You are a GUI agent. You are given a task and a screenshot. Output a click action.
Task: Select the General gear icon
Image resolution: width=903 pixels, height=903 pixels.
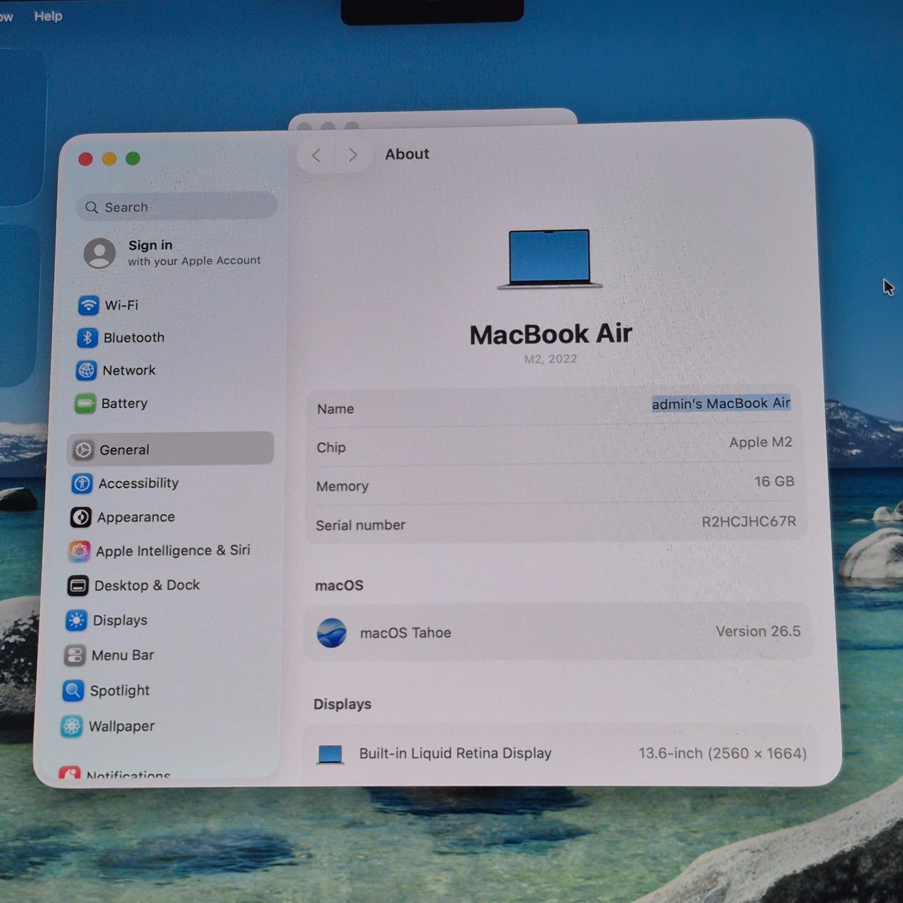point(83,450)
